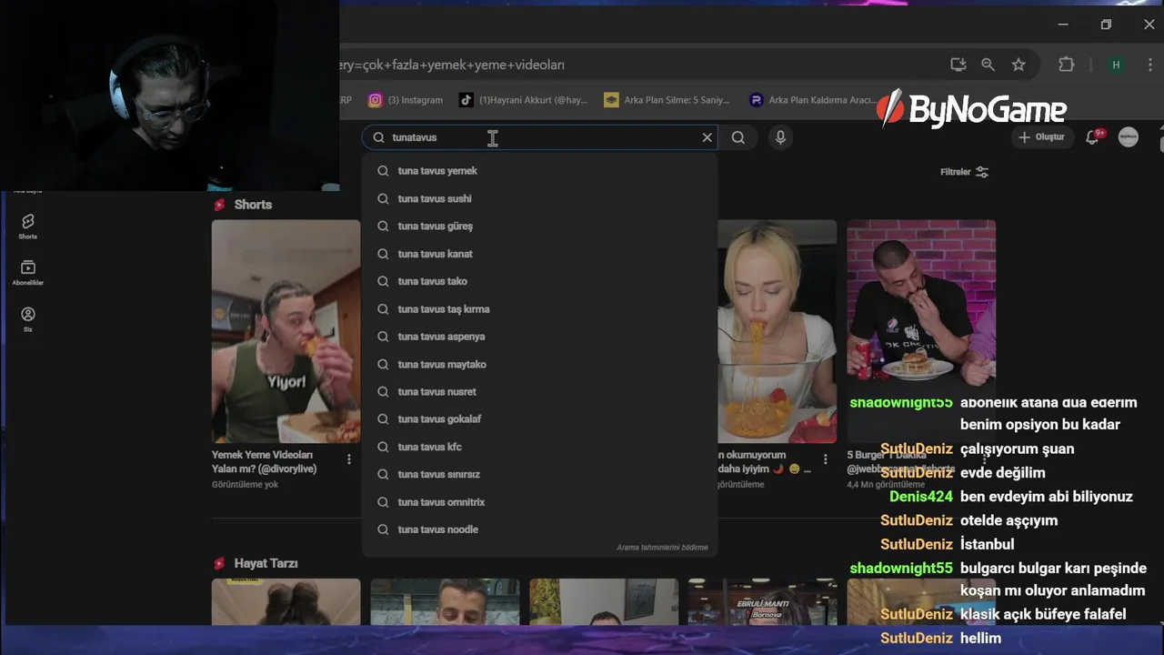The image size is (1164, 655).
Task: Select suggestion tuna tavus taş kırma
Action: pos(539,309)
